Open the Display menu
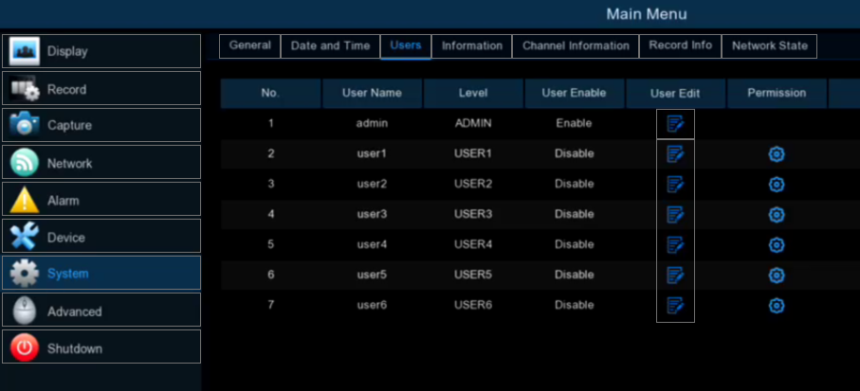This screenshot has width=860, height=391. point(101,51)
